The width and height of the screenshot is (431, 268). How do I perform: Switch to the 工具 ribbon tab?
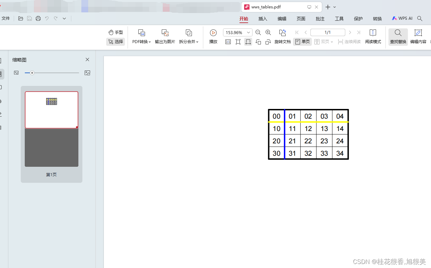339,19
